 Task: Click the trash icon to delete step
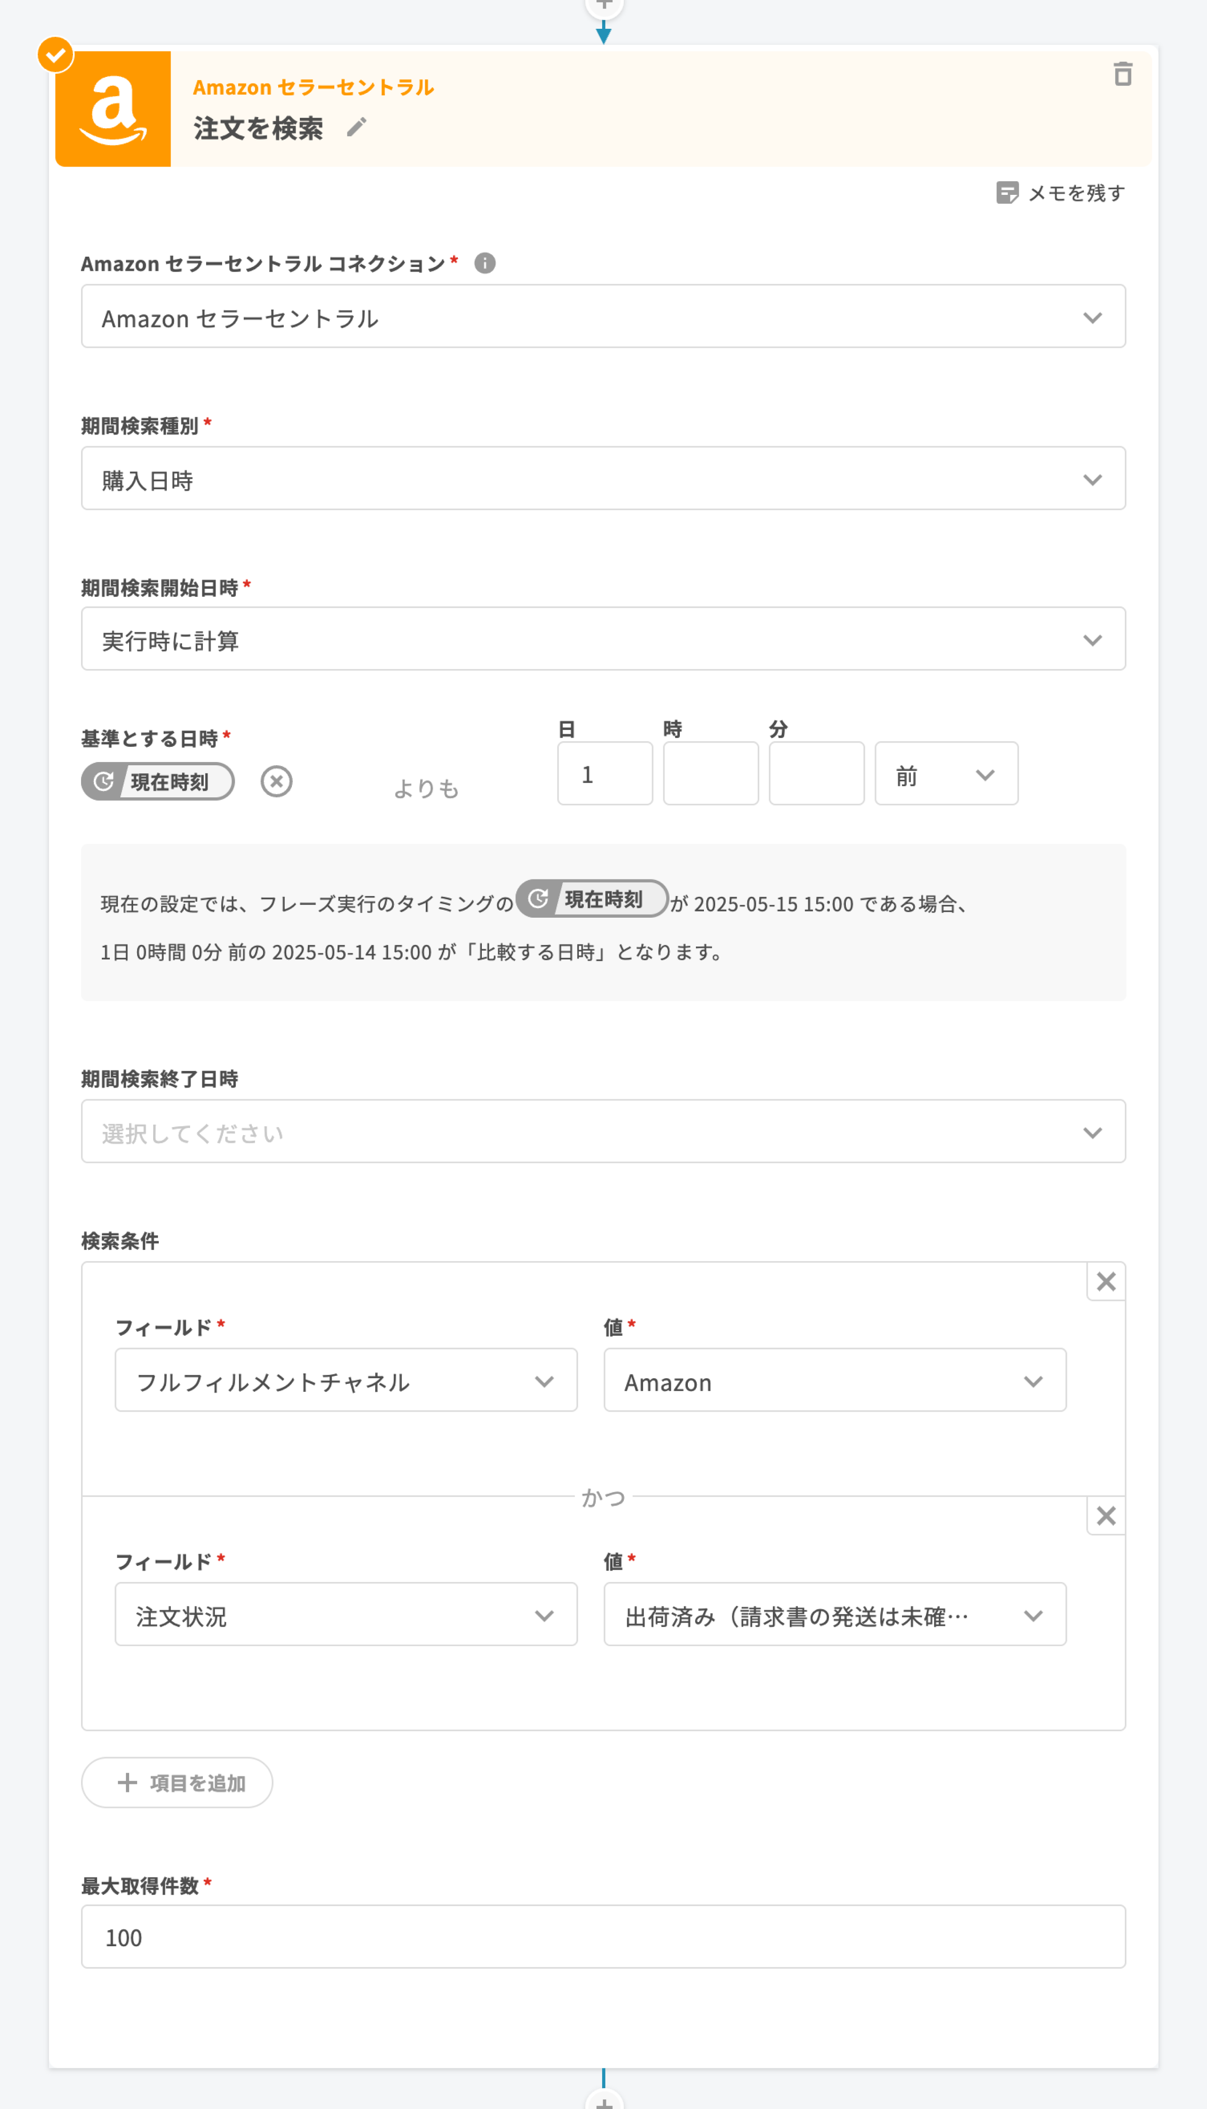point(1123,74)
